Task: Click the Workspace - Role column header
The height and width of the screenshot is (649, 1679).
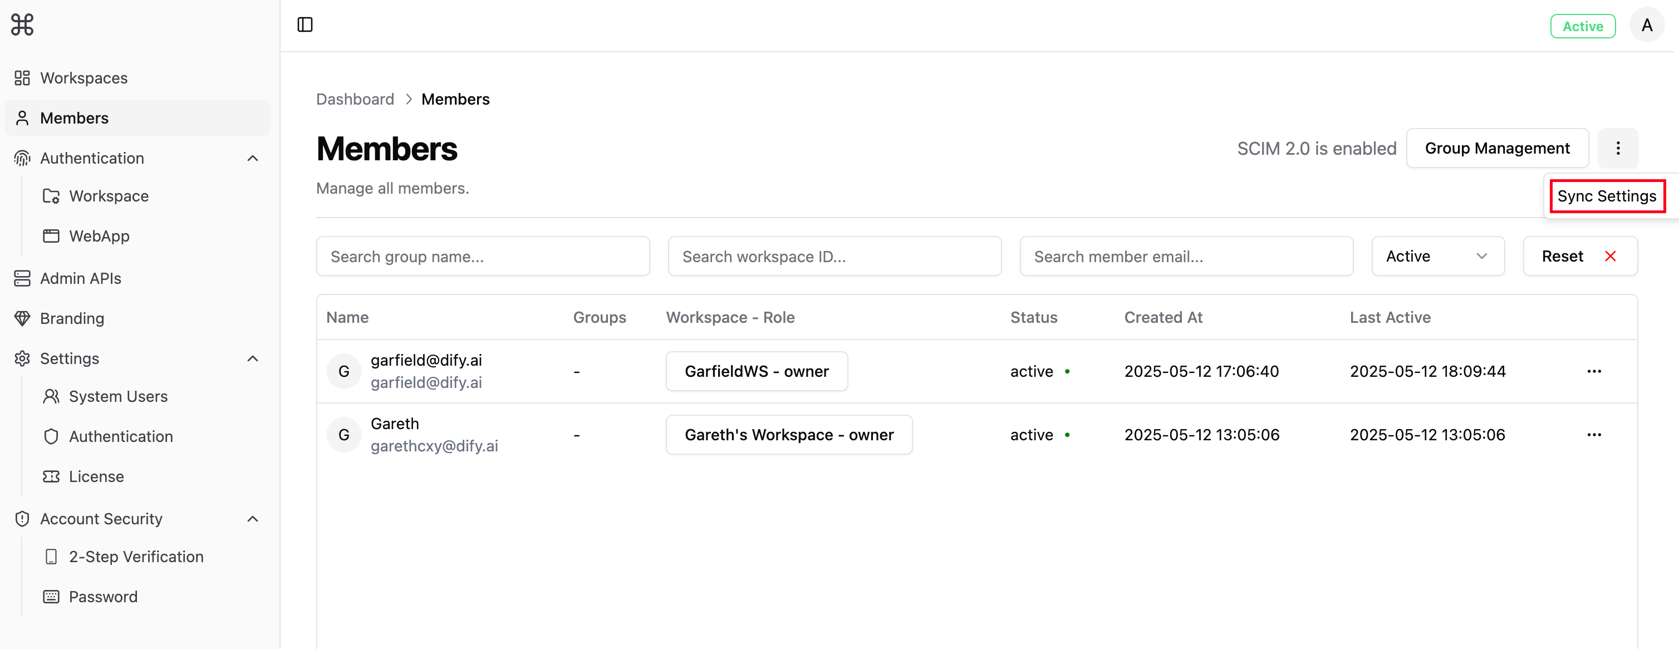Action: point(730,317)
